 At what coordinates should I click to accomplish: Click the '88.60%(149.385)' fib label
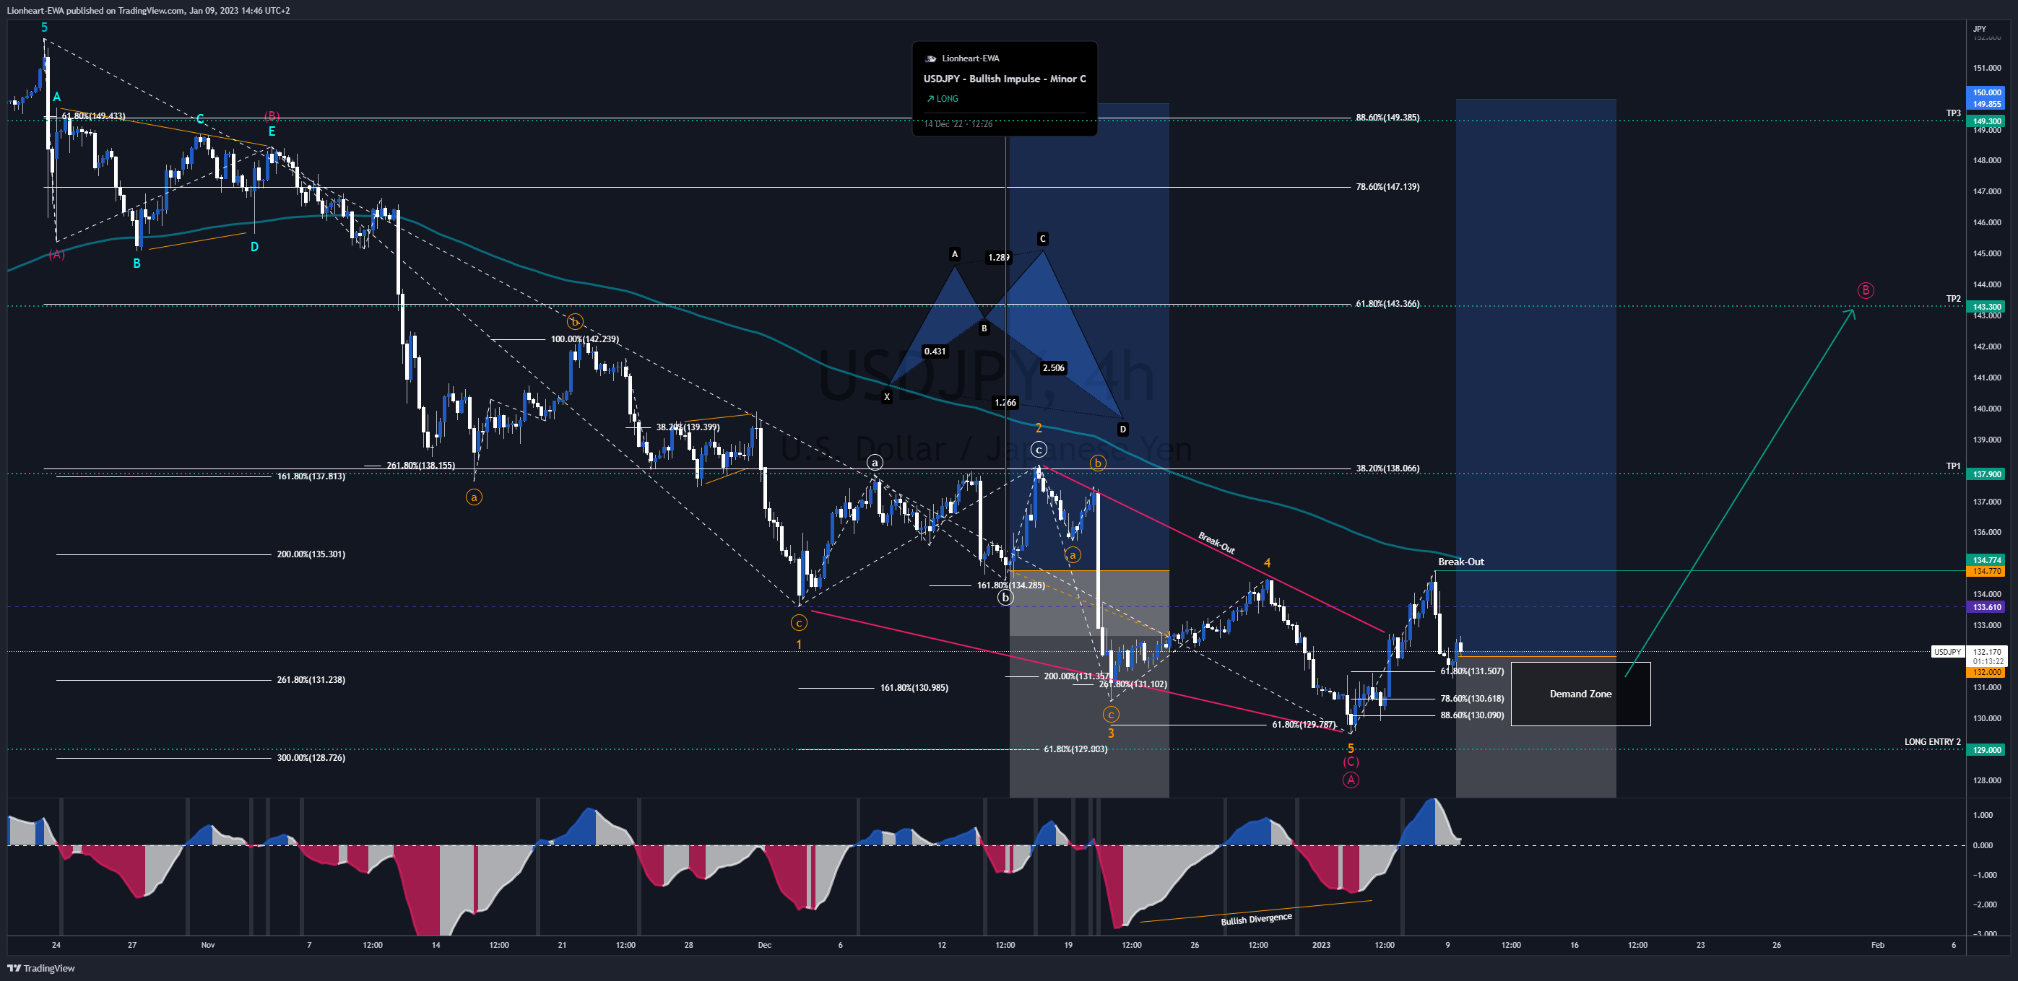[1387, 118]
